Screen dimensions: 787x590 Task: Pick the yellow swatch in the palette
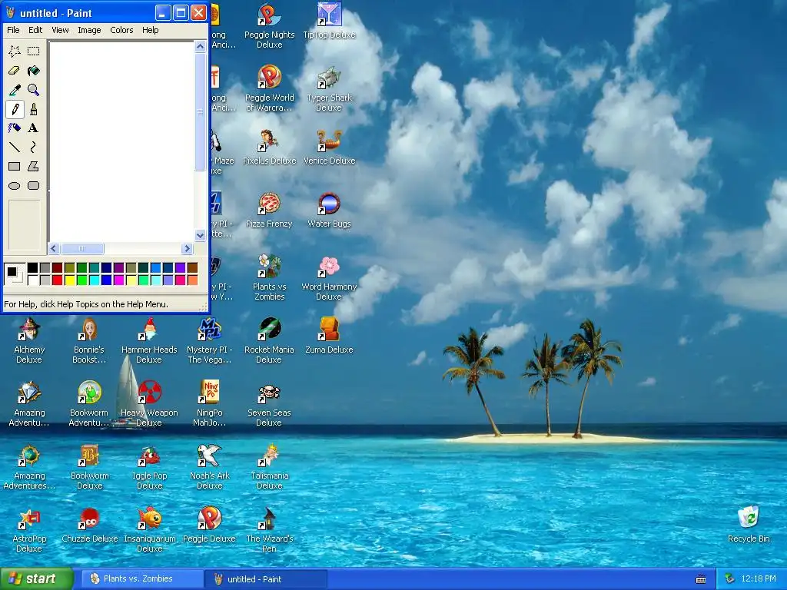(70, 280)
